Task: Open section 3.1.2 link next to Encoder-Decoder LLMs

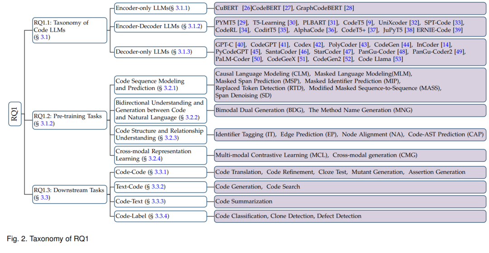Action: click(194, 27)
